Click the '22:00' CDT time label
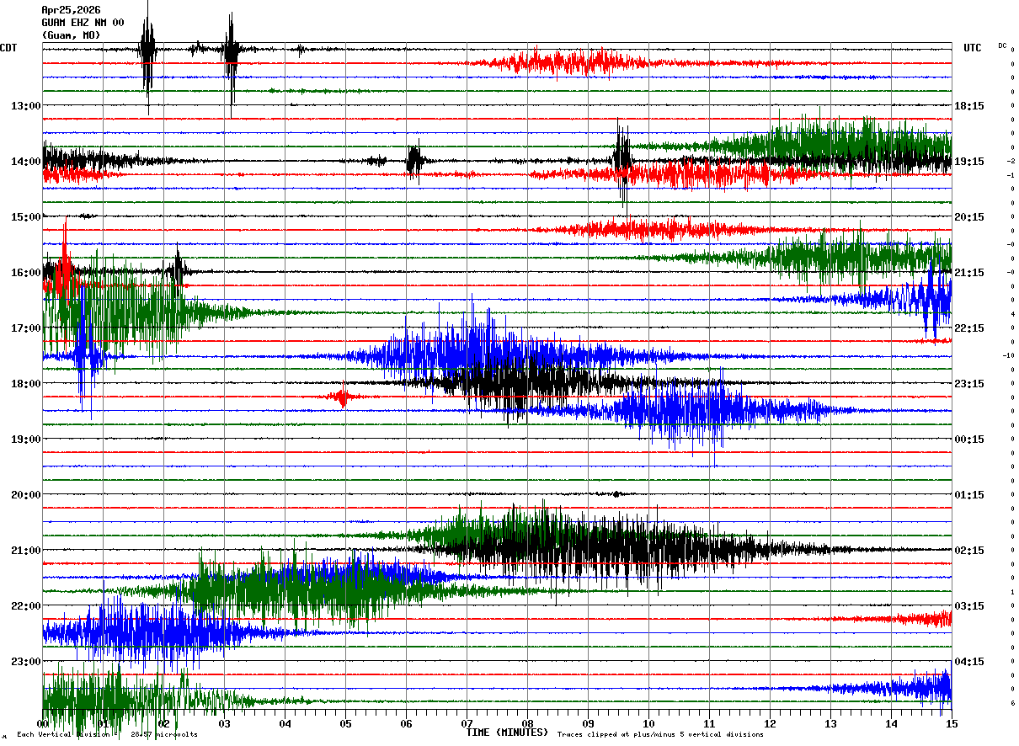1019x746 pixels. pyautogui.click(x=26, y=606)
